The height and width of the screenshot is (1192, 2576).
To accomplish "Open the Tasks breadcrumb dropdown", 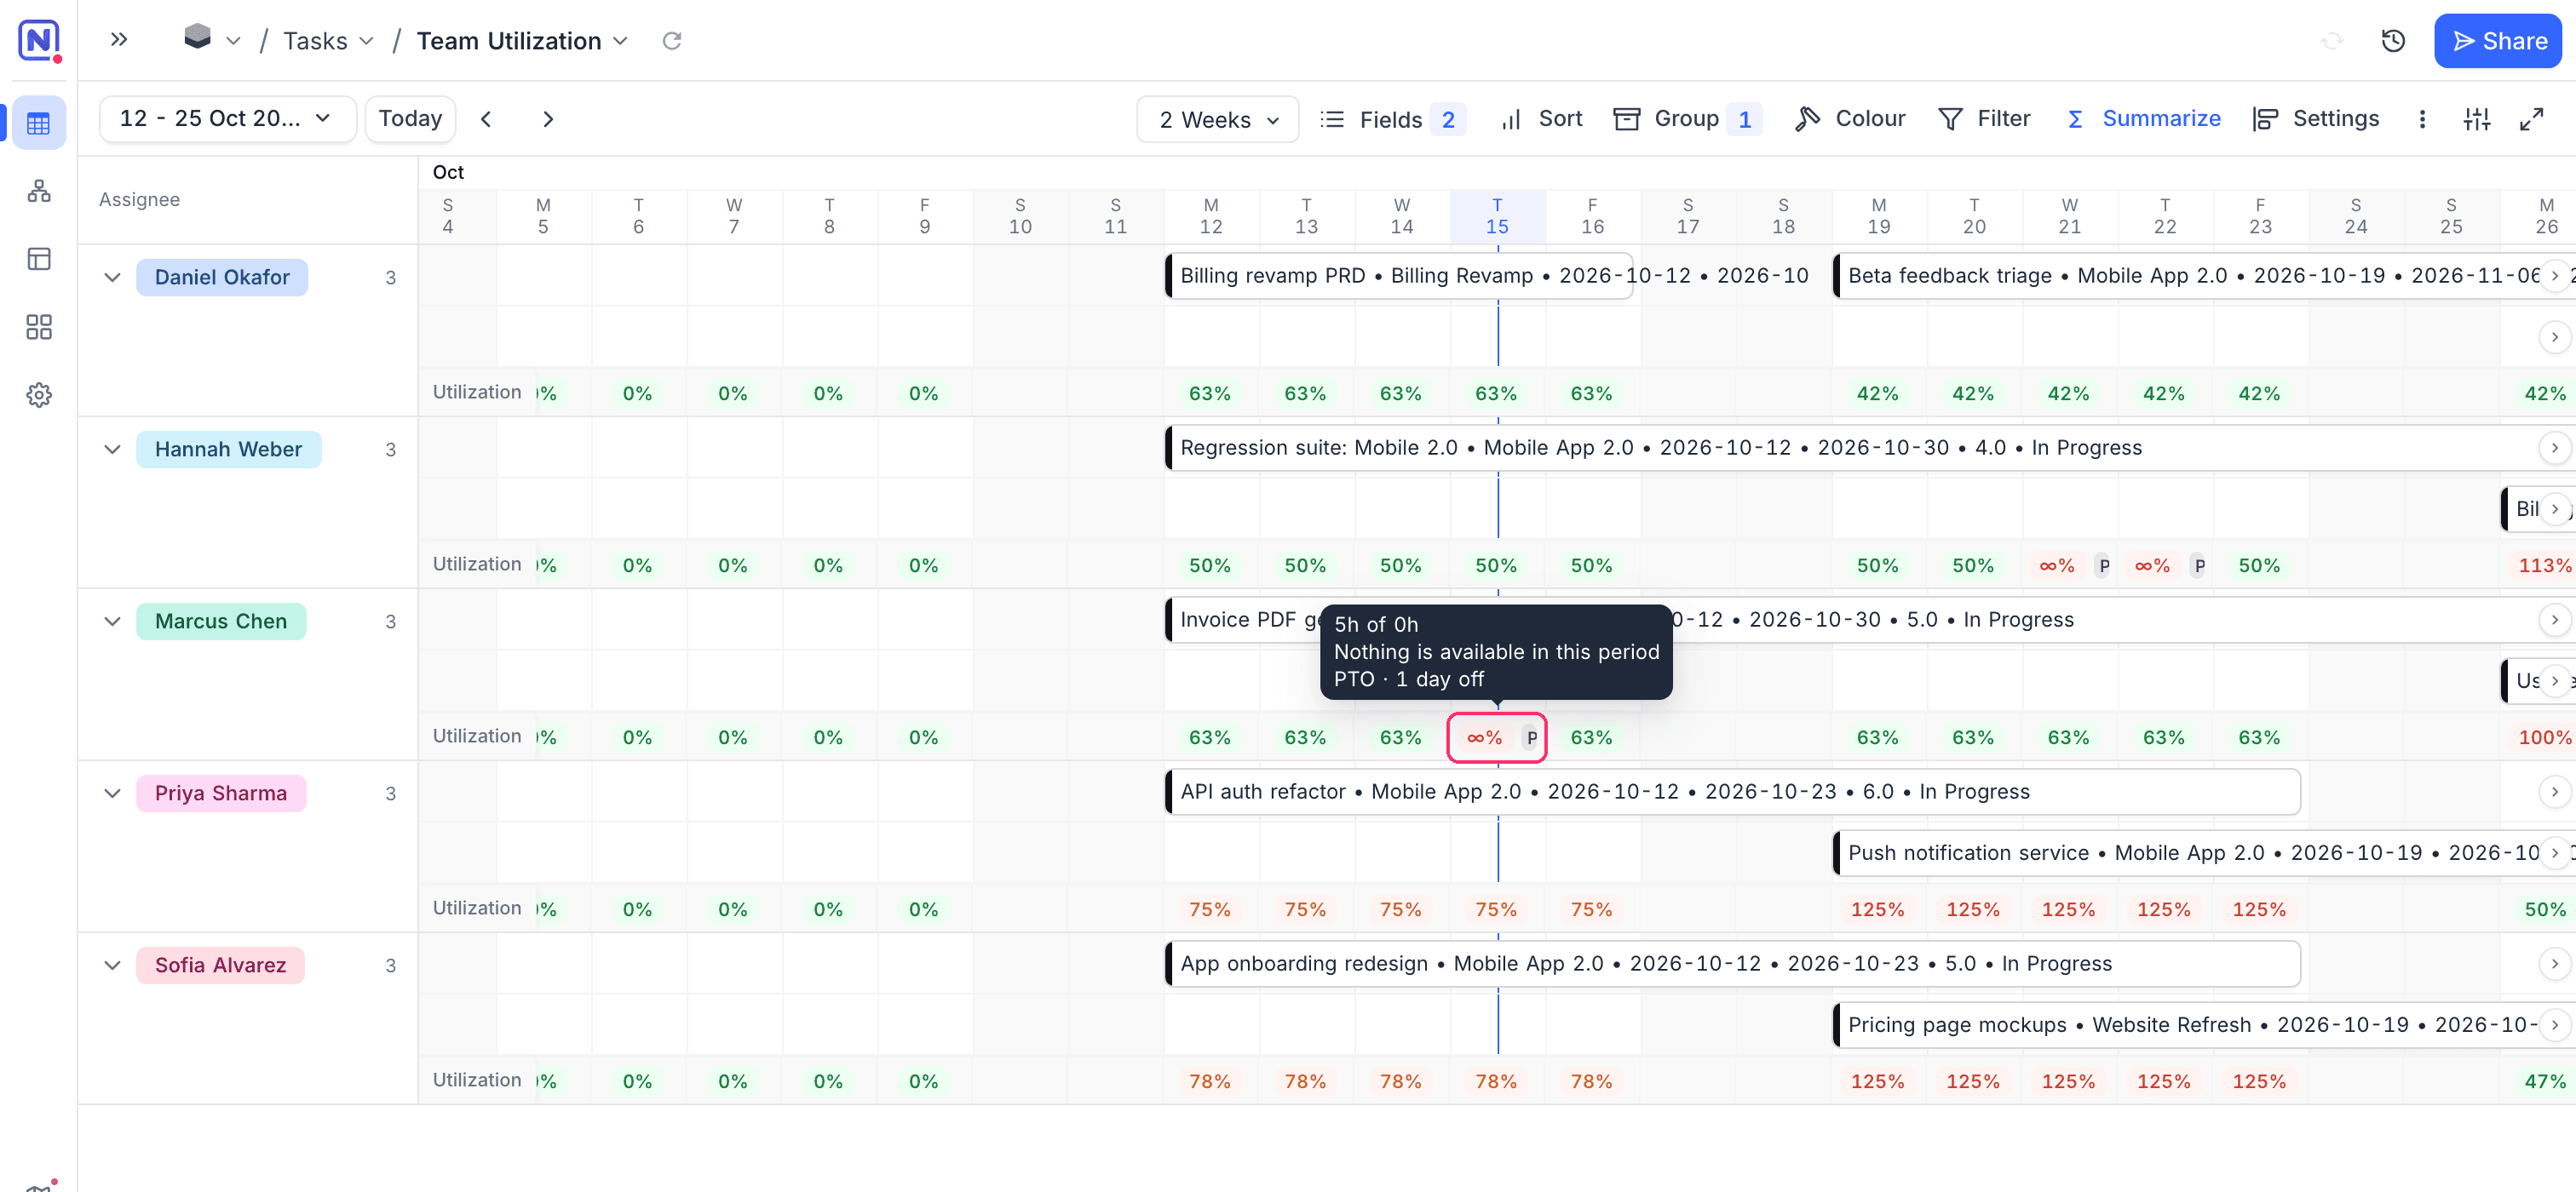I will 328,40.
